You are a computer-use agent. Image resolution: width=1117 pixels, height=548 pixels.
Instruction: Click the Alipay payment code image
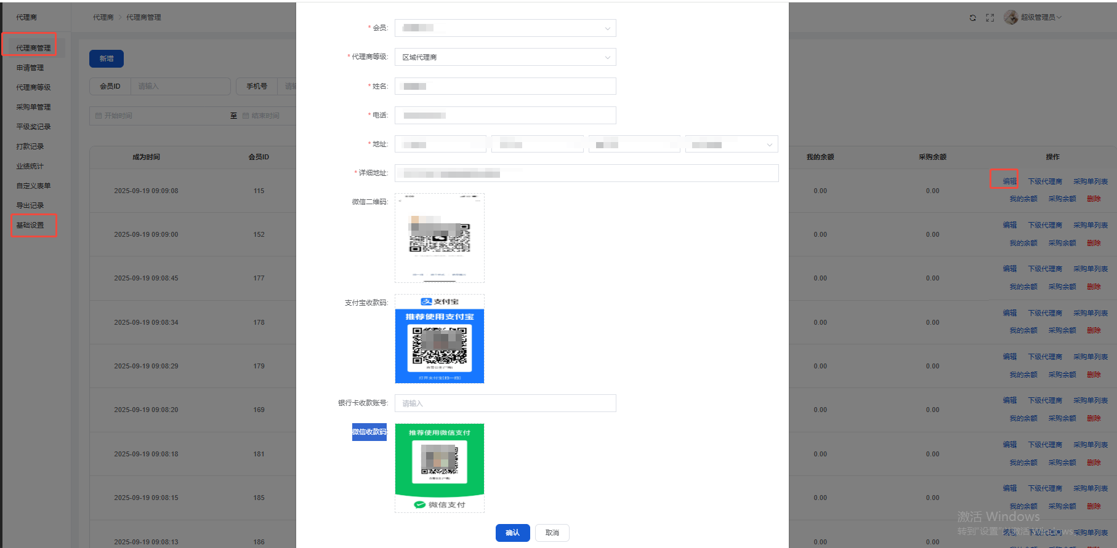point(439,339)
